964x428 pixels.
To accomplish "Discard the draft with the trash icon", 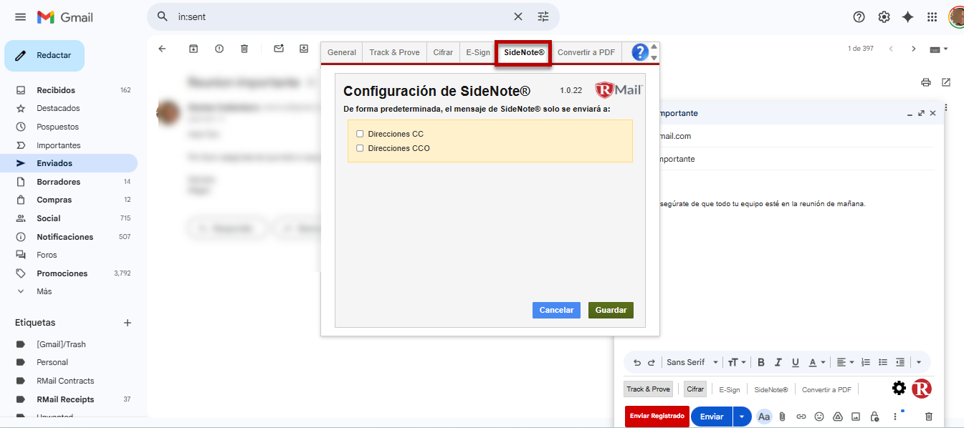I will [929, 417].
